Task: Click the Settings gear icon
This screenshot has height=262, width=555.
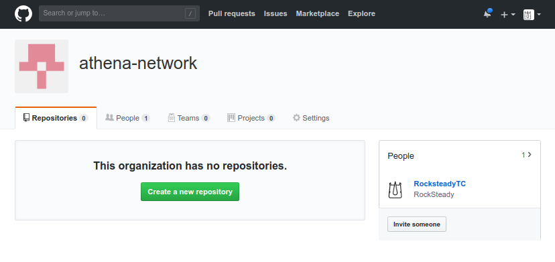Action: click(296, 117)
